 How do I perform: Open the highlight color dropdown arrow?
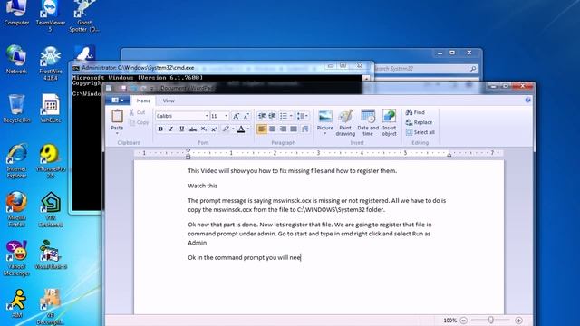pos(233,129)
